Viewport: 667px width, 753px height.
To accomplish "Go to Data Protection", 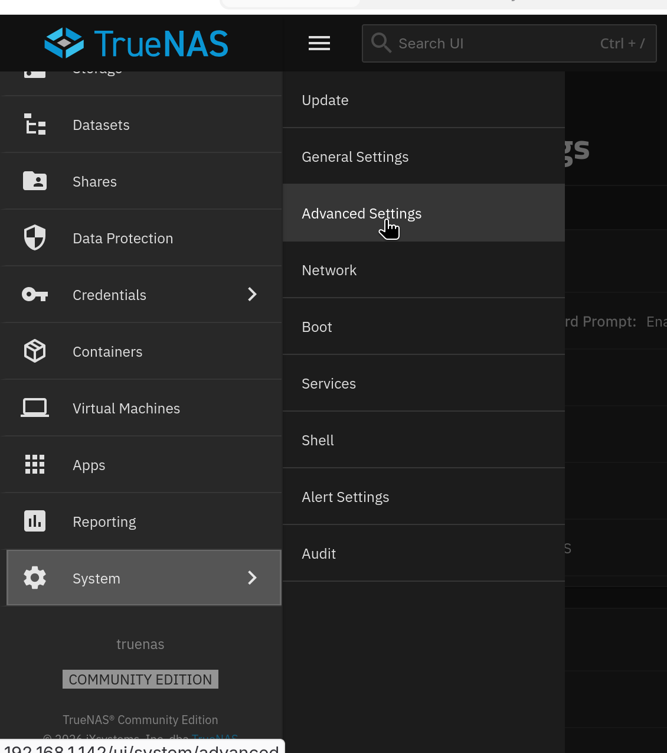I will pos(142,238).
